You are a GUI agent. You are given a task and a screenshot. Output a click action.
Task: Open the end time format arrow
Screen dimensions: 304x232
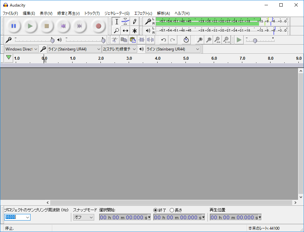(203, 217)
